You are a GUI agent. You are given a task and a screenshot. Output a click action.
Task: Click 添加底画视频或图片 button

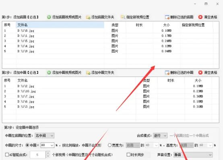point(64,17)
